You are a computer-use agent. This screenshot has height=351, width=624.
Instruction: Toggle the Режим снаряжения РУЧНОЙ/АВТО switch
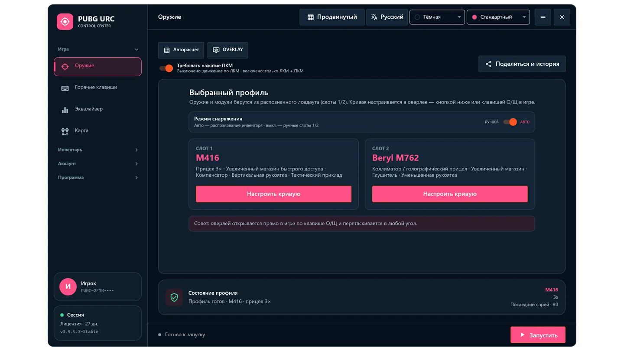pyautogui.click(x=510, y=122)
